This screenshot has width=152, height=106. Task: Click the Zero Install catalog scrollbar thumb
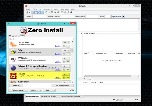pos(72,51)
